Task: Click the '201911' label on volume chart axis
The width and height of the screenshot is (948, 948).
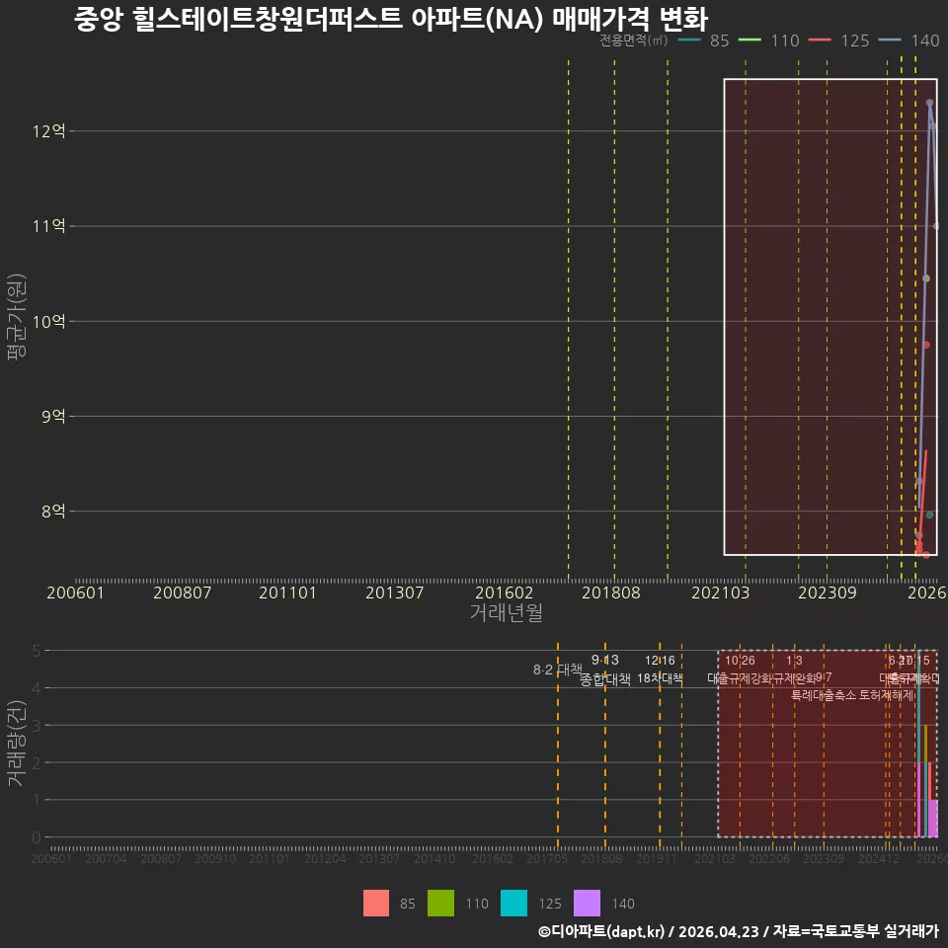Action: point(656,858)
